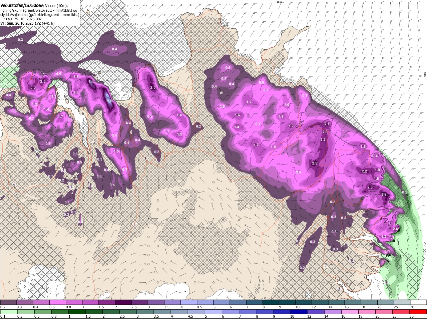Click the 1.8 value label on the map
427x319 pixels.
[376, 179]
